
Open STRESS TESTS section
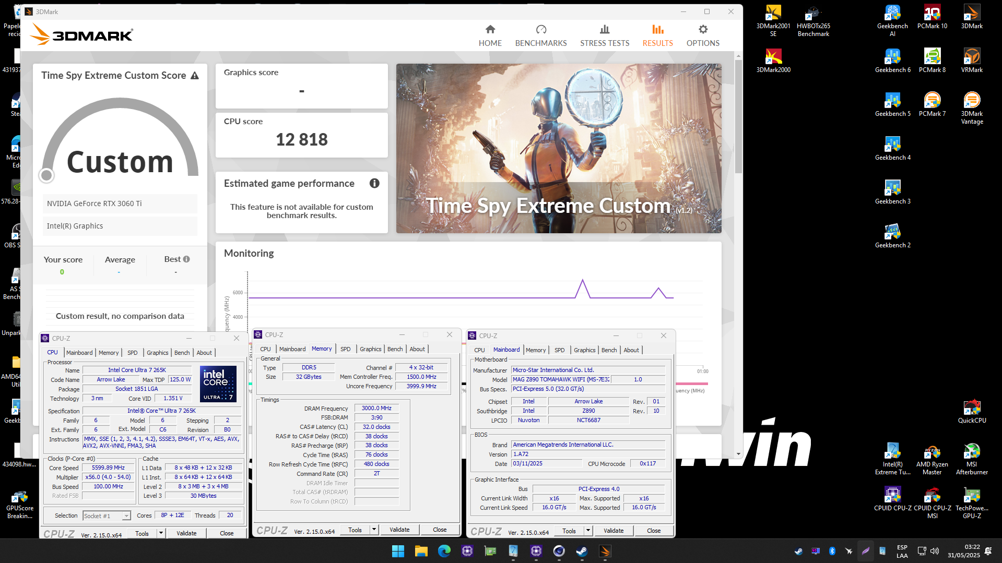[605, 35]
